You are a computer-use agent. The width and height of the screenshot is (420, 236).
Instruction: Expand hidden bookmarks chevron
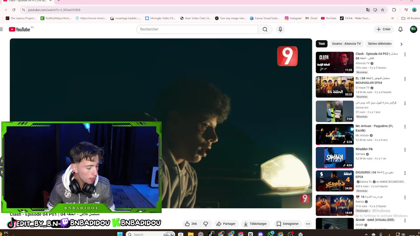tap(392, 18)
